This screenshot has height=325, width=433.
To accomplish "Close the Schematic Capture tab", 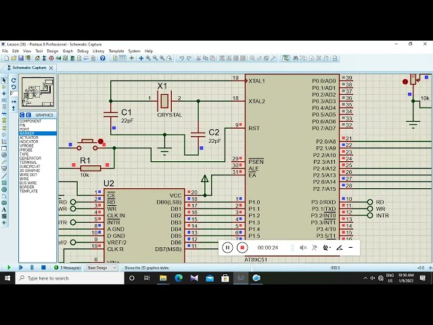I will (x=51, y=68).
